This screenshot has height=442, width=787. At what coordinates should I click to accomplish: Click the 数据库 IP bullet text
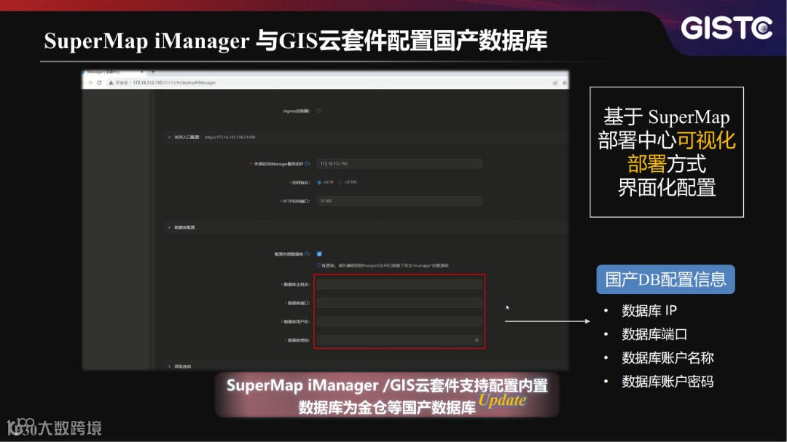649,310
